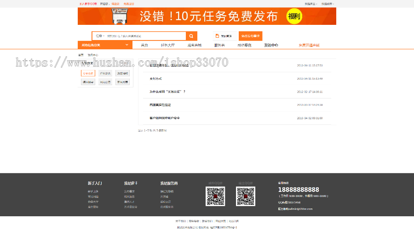Click the 联系我们 link at page bottom
This screenshot has height=231, width=414.
click(x=207, y=221)
